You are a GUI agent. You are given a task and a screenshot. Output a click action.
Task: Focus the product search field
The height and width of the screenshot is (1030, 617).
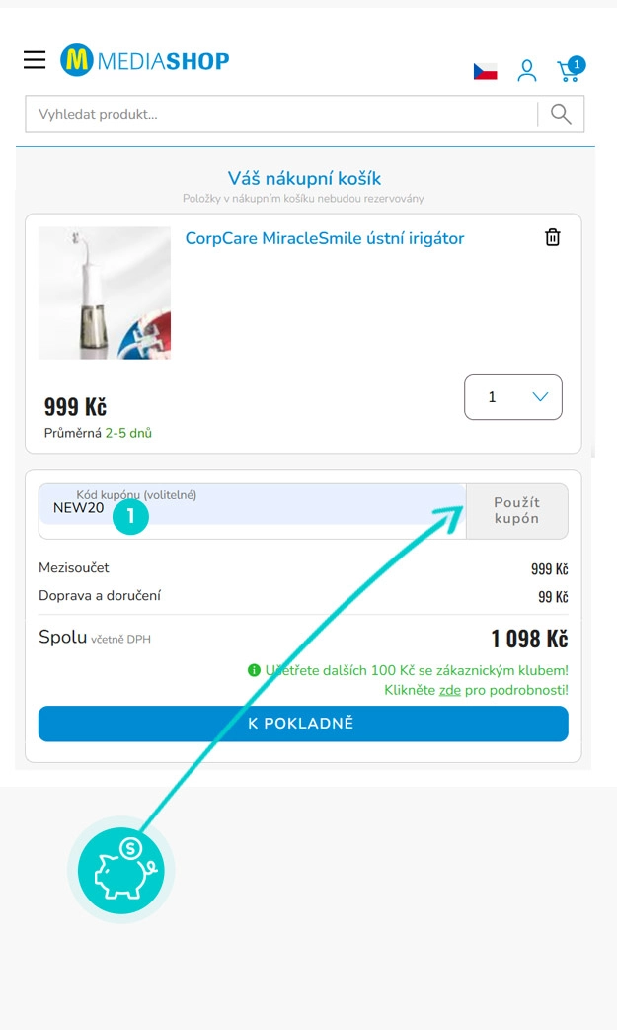pyautogui.click(x=281, y=115)
